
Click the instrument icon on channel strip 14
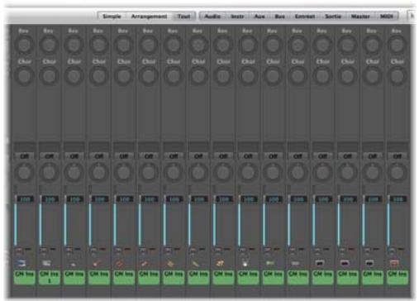pos(345,263)
